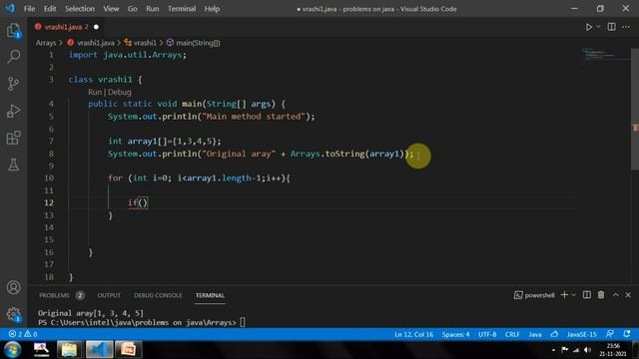This screenshot has height=359, width=639.
Task: Open the Search view in activity bar
Action: (x=13, y=57)
